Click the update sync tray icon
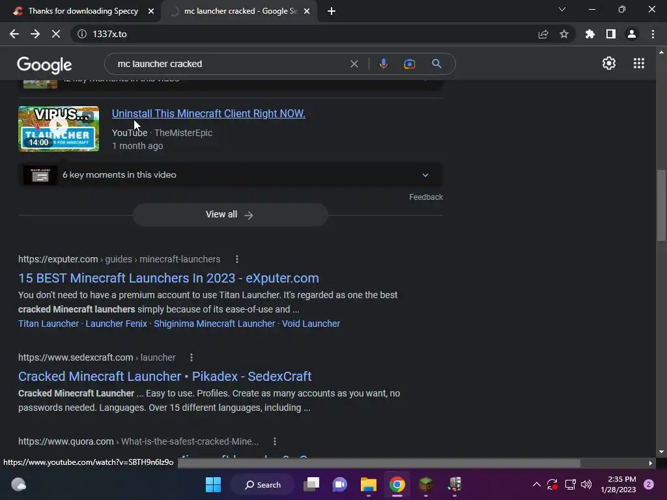Screen dimensions: 667x500 [552, 484]
